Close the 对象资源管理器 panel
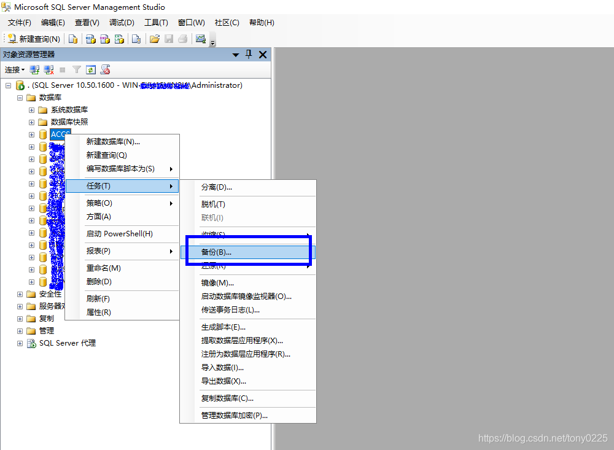This screenshot has width=614, height=450. (263, 55)
